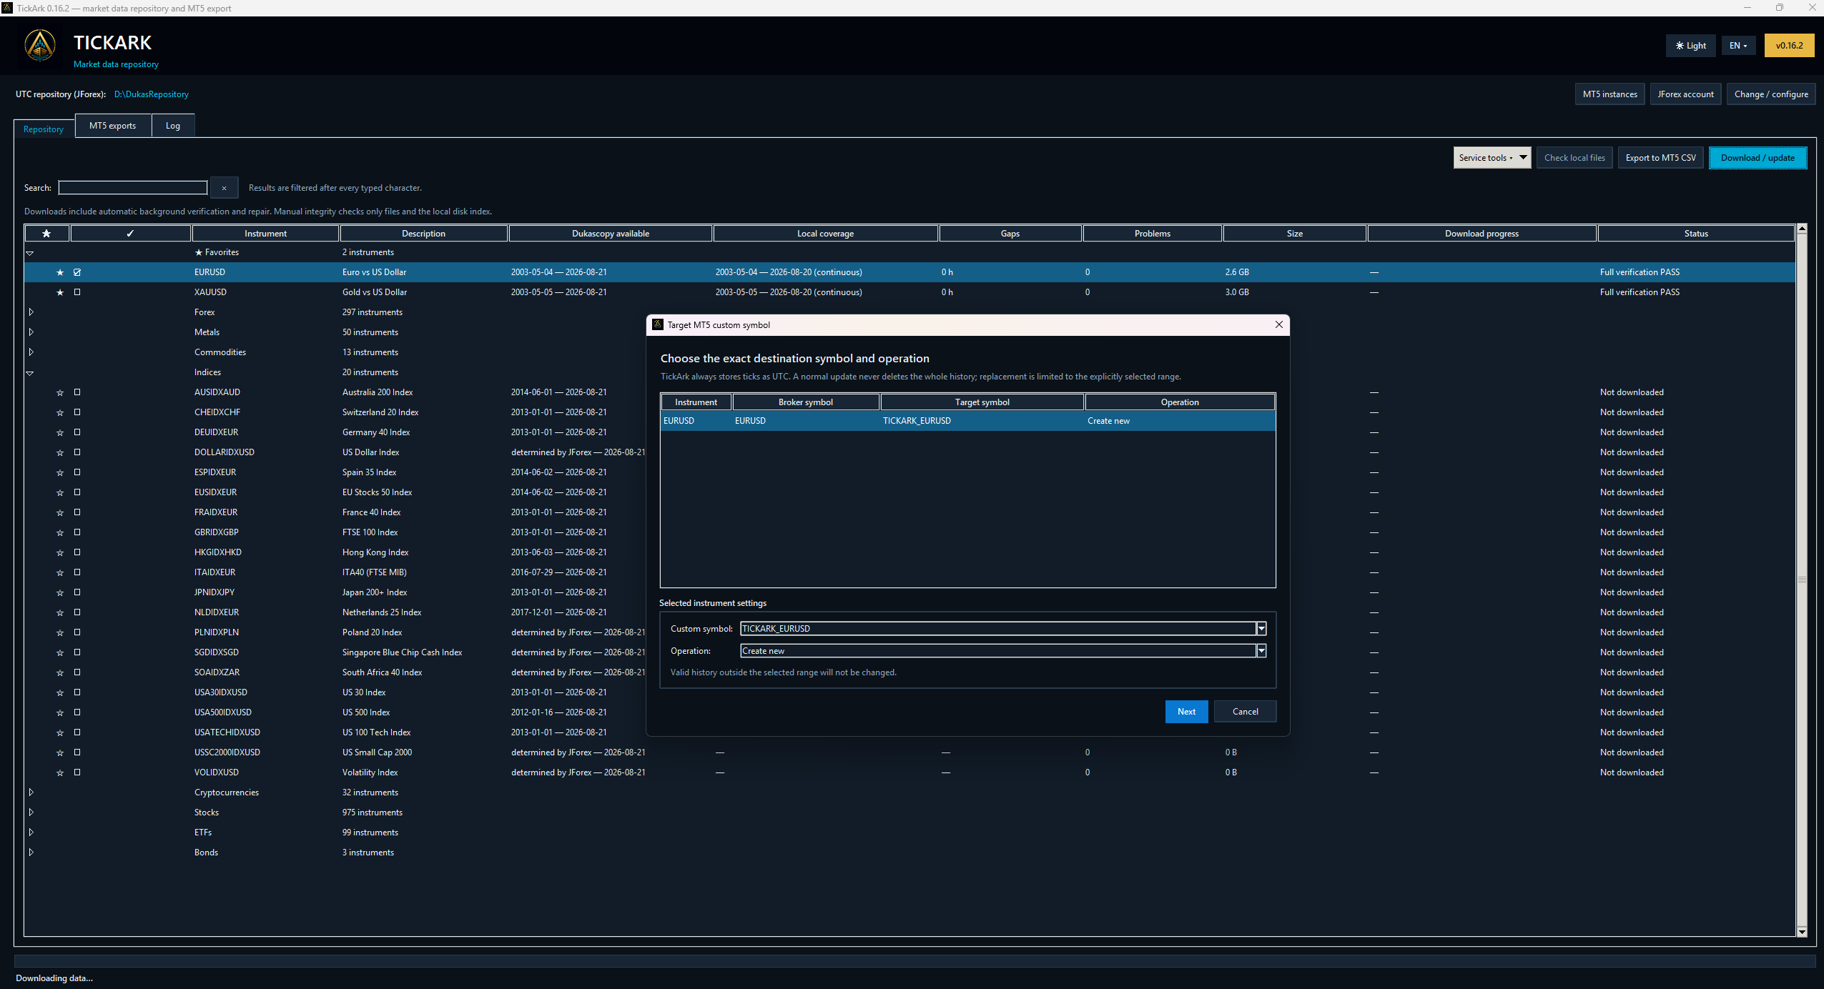The image size is (1824, 989).
Task: Click the v0.16.2 version badge
Action: click(x=1789, y=46)
